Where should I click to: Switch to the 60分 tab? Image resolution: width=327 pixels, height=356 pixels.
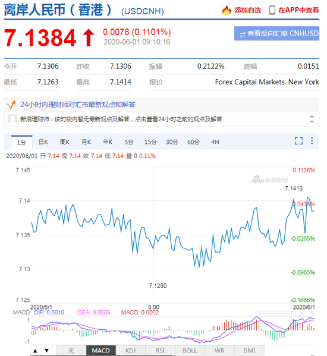[x=193, y=142]
